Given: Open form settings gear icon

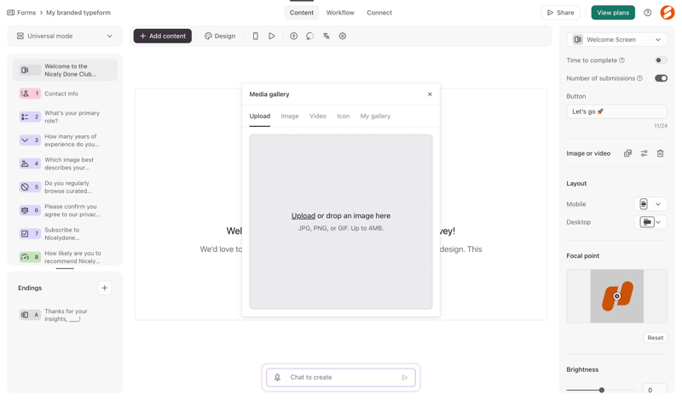Looking at the screenshot, I should point(343,36).
